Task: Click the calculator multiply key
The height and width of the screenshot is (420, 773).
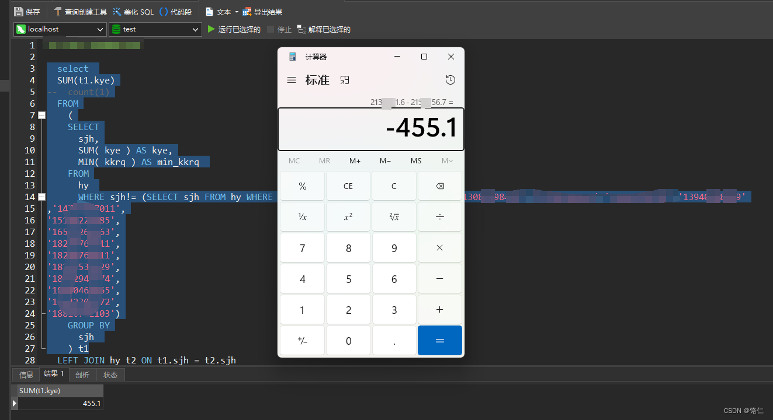Action: [440, 248]
